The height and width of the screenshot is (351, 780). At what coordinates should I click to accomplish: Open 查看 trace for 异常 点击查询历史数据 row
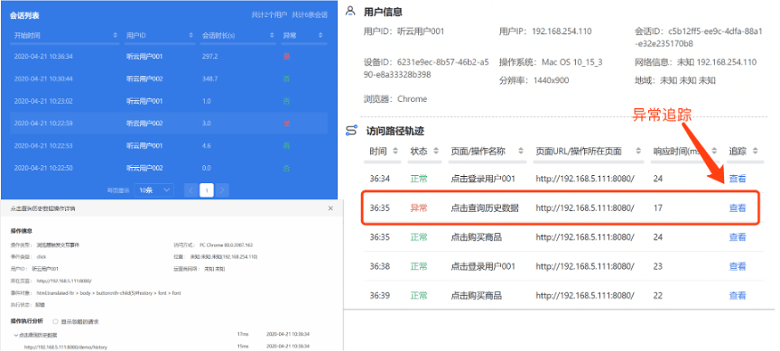click(738, 208)
